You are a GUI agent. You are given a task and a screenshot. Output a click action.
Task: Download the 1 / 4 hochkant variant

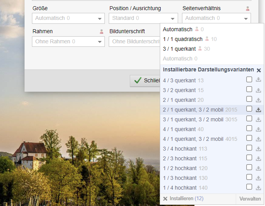click(258, 188)
